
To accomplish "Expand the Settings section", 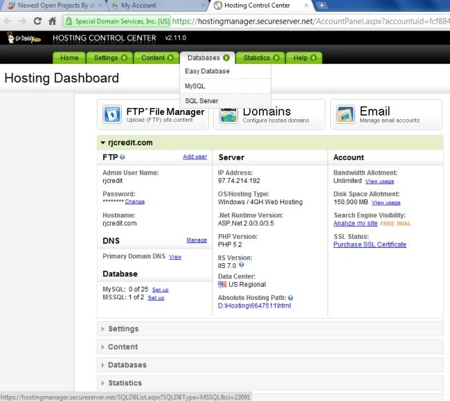I will tap(270, 329).
